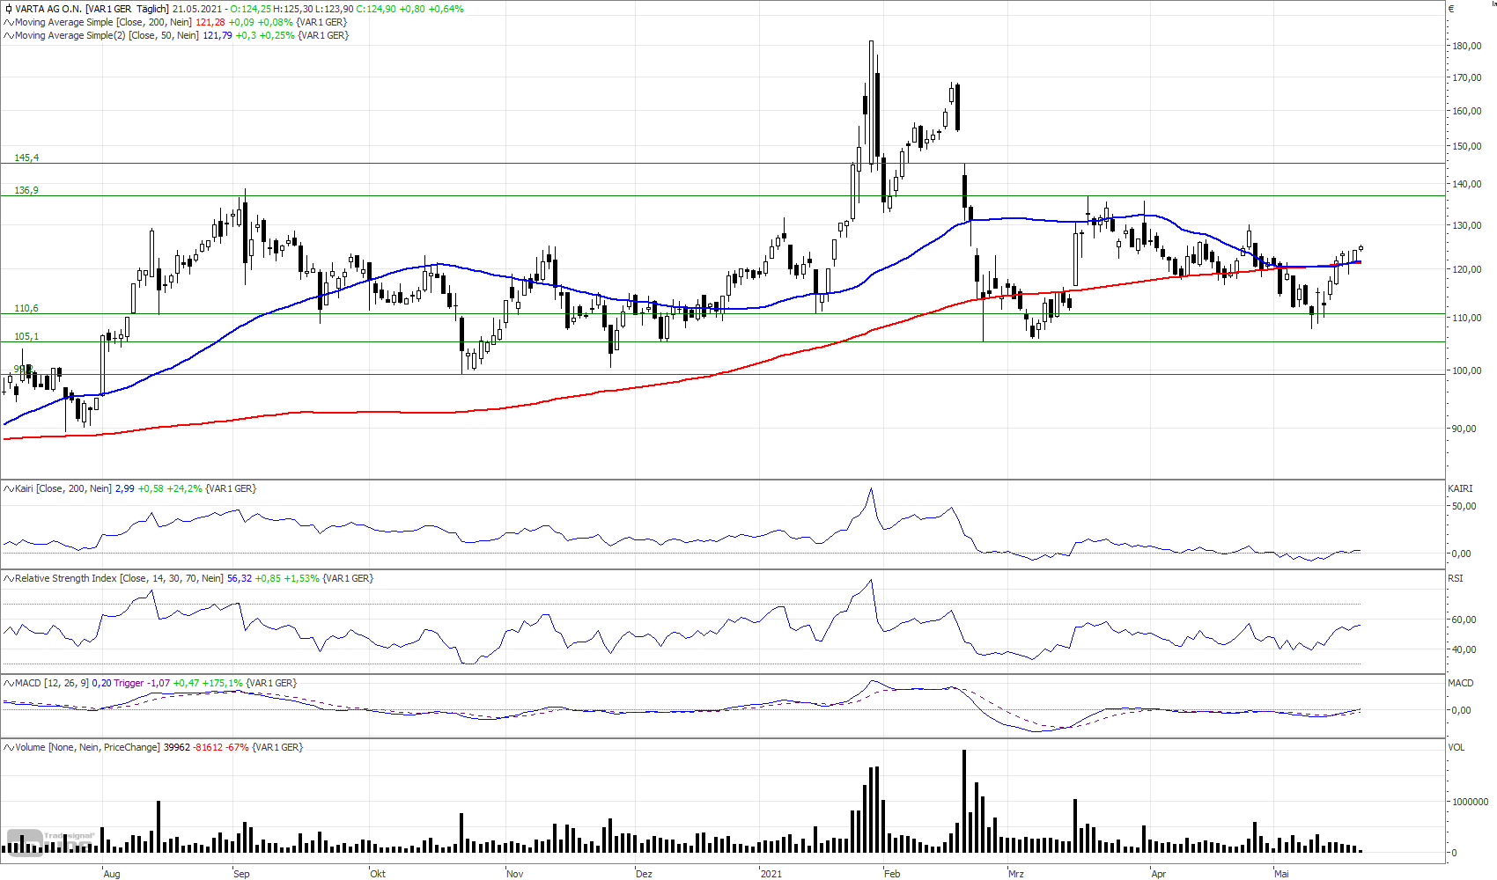Click the 170,00 price axis label
1497x880 pixels.
pyautogui.click(x=1467, y=77)
